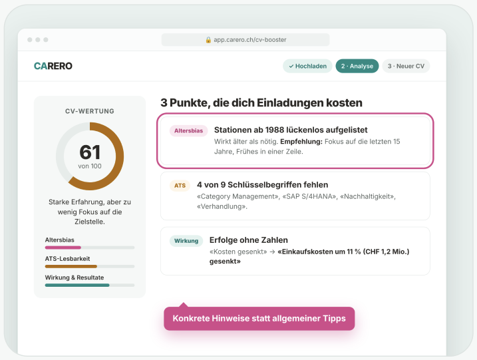Open the 3 · Neuer CV step
This screenshot has height=360, width=477.
coord(406,66)
